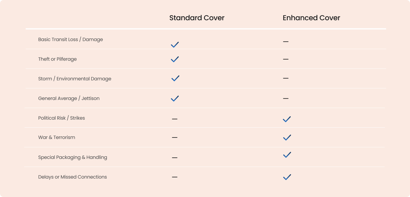410x197 pixels.
Task: Click the Basic Transit Loss / Damage label
Action: [x=70, y=39]
